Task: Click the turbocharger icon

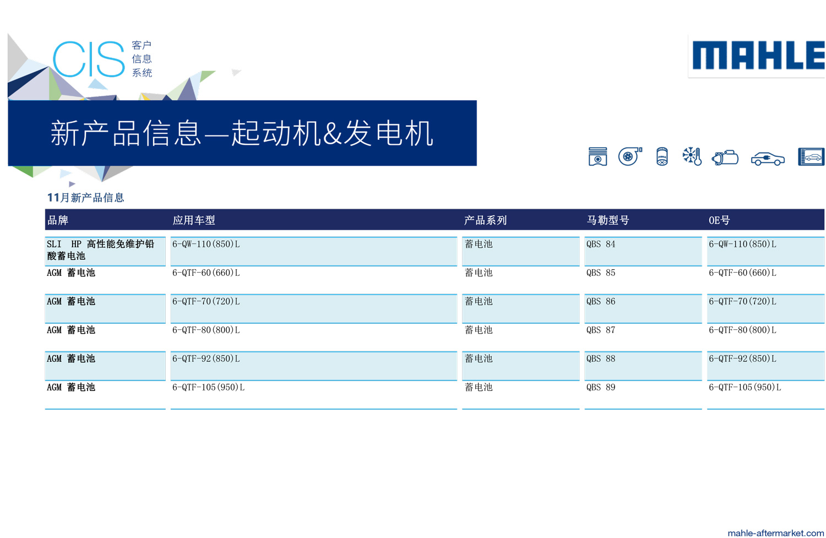Action: 630,156
